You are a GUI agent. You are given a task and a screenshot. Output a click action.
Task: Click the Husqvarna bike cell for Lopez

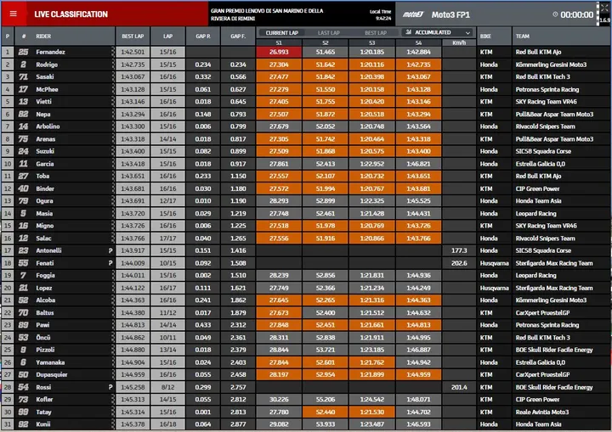[494, 288]
